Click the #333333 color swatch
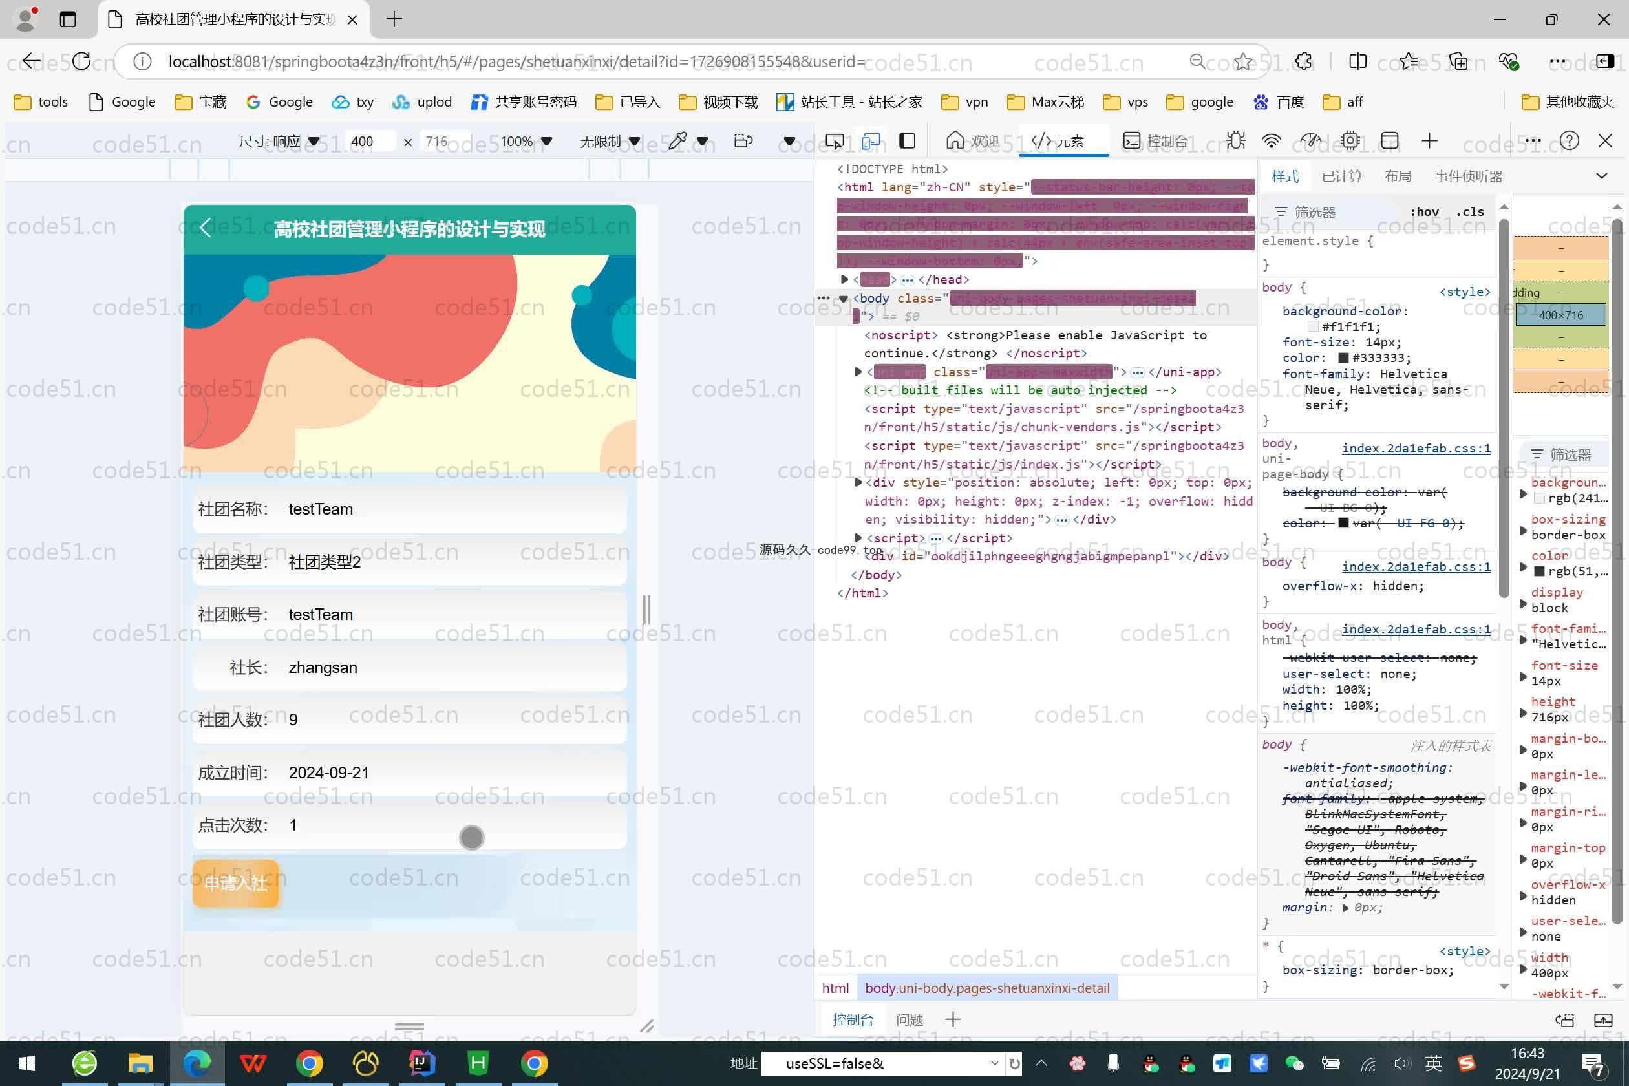This screenshot has width=1629, height=1086. (x=1343, y=358)
